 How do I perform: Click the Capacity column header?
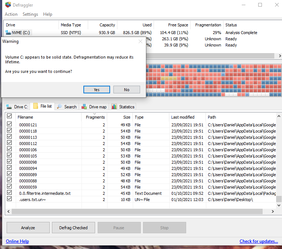pyautogui.click(x=102, y=25)
